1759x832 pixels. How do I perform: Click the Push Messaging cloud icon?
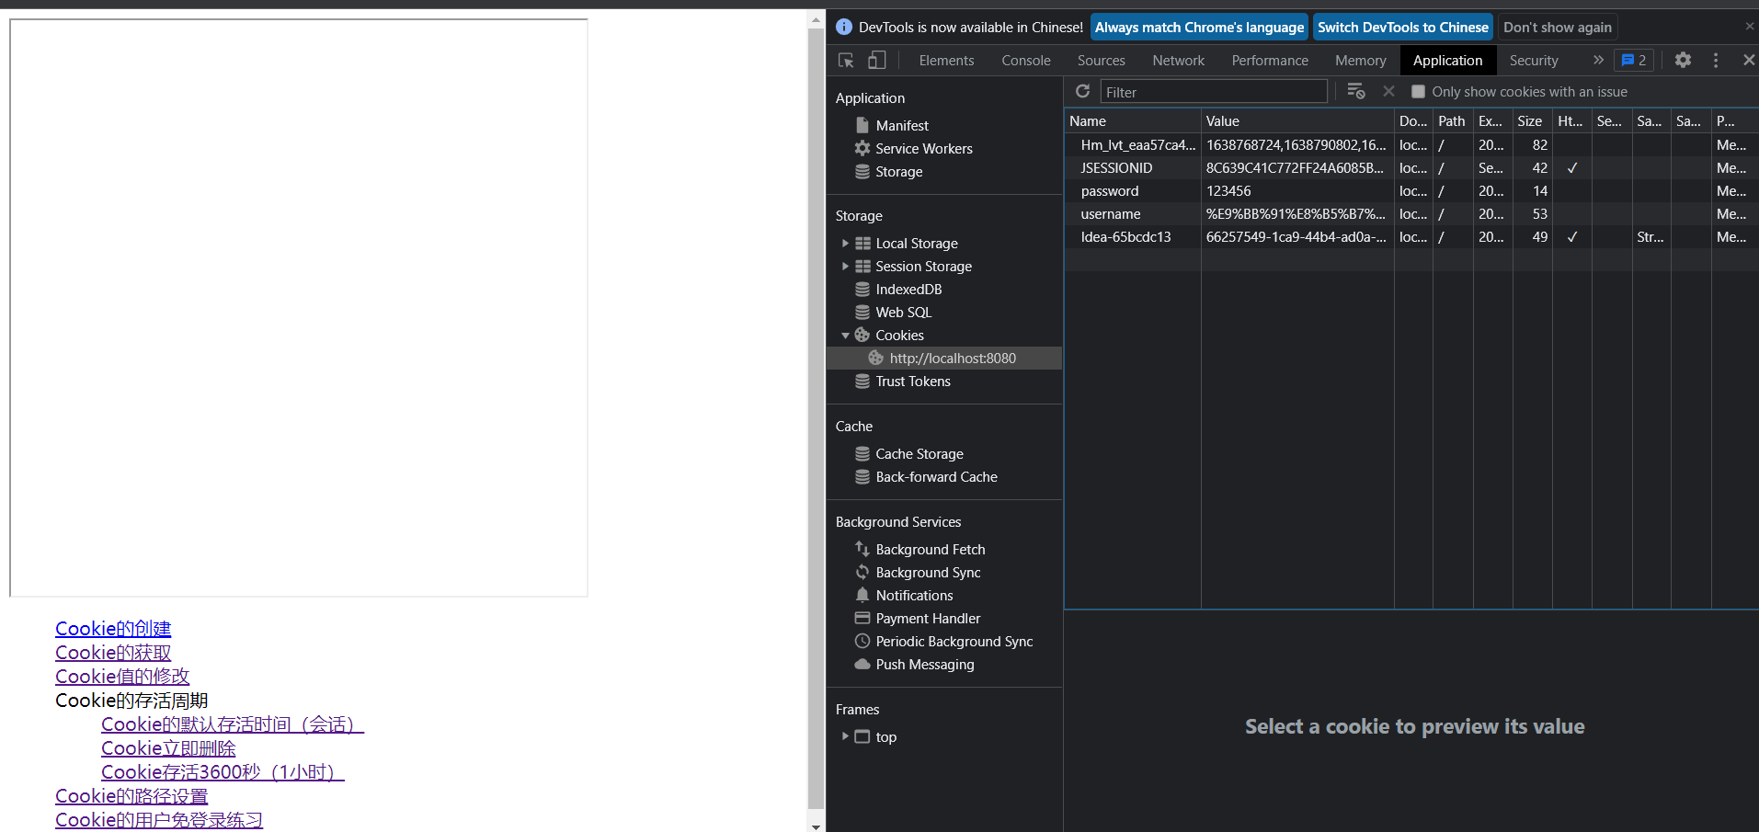click(x=862, y=664)
